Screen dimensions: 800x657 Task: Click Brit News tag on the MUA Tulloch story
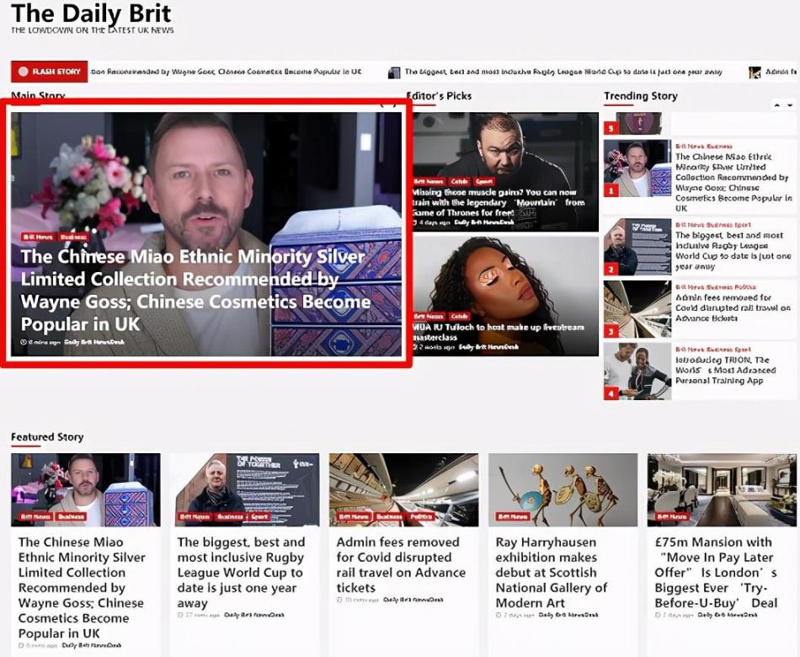(x=429, y=316)
